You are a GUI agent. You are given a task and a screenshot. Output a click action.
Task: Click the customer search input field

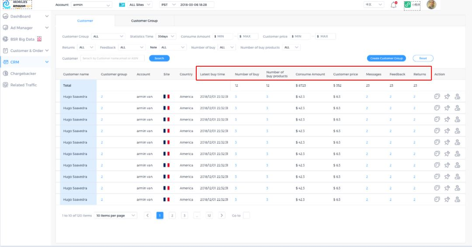[112, 58]
